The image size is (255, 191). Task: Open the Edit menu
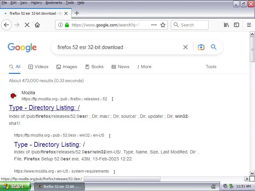(13, 3)
